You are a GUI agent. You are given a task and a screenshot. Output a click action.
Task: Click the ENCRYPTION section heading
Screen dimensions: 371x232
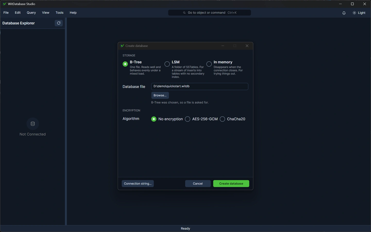131,111
